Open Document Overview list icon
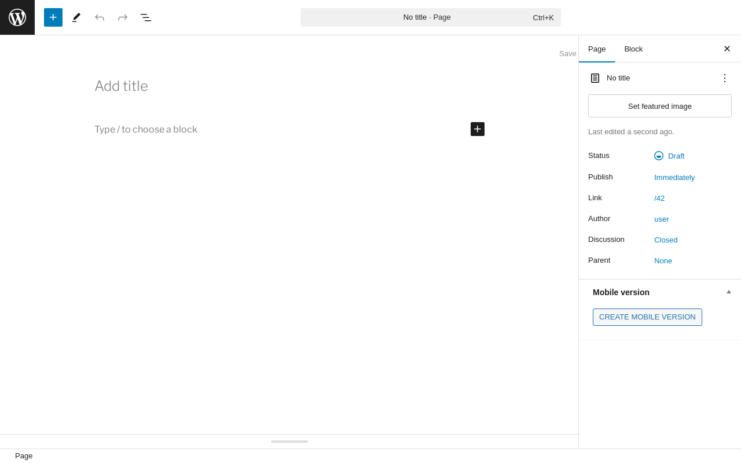Screen dimensions: 741x463 point(146,17)
